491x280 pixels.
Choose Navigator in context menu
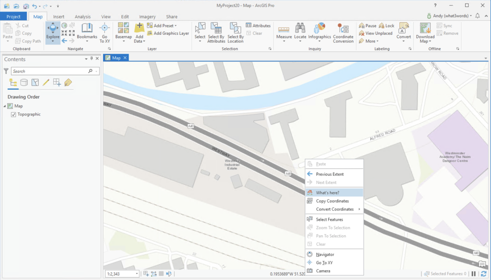point(334,254)
